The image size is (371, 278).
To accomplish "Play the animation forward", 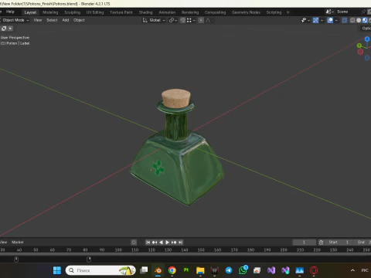I will [167, 242].
